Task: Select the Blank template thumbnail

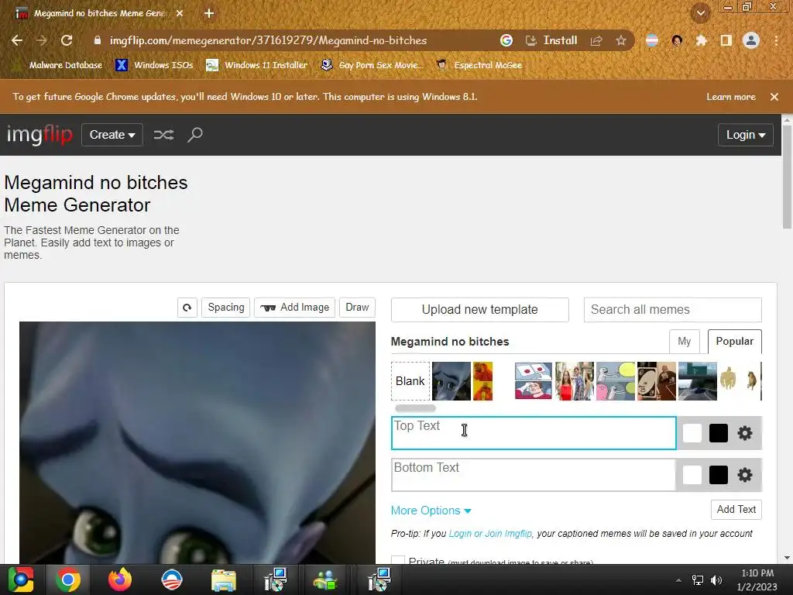Action: coord(410,381)
